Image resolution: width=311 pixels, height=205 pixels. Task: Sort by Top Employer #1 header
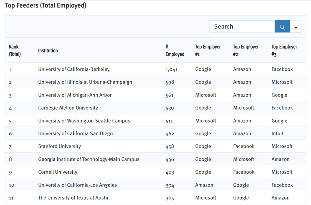(208, 50)
